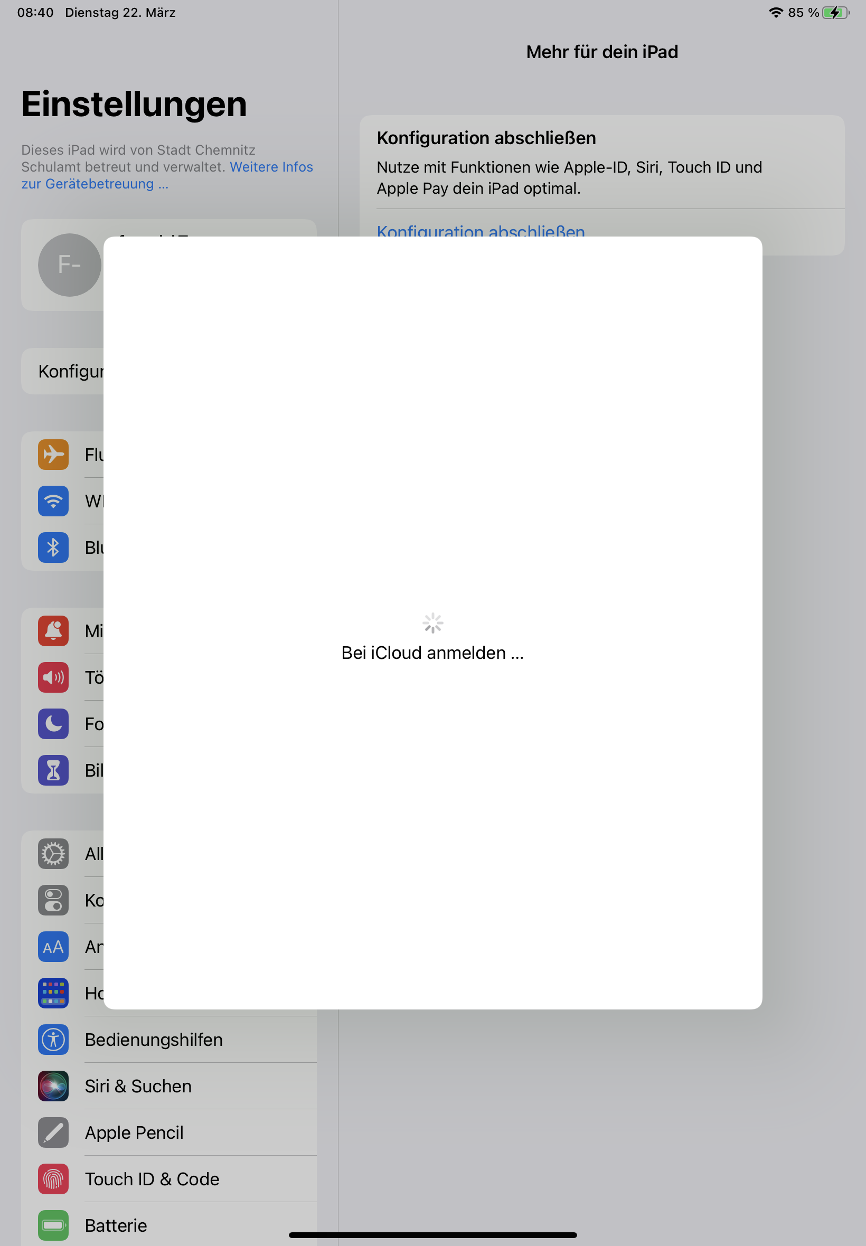Viewport: 866px width, 1246px height.
Task: Click the 'Nutze mit Funktionen' description text
Action: pos(569,178)
